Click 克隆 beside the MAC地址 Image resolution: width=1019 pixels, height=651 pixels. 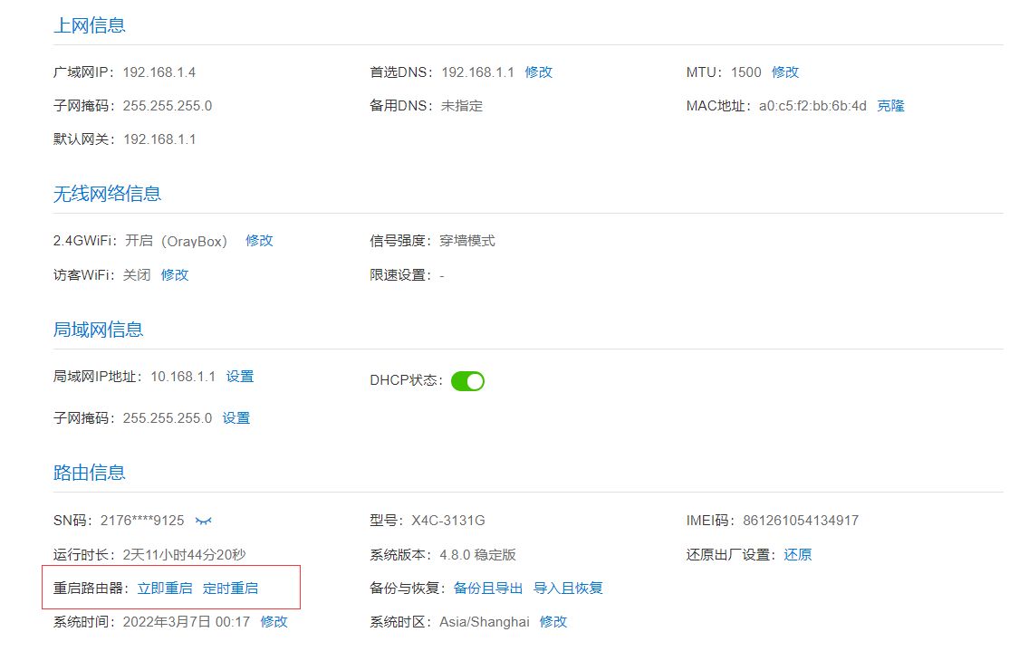pyautogui.click(x=890, y=106)
